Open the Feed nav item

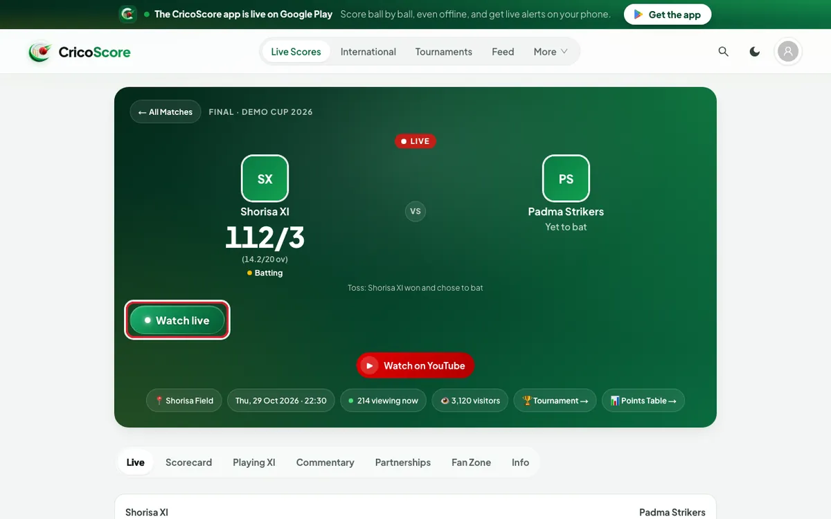coord(503,52)
